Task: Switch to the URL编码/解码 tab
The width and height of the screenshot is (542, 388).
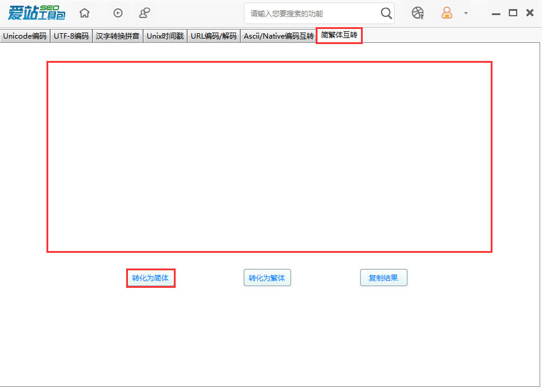Action: pos(213,36)
